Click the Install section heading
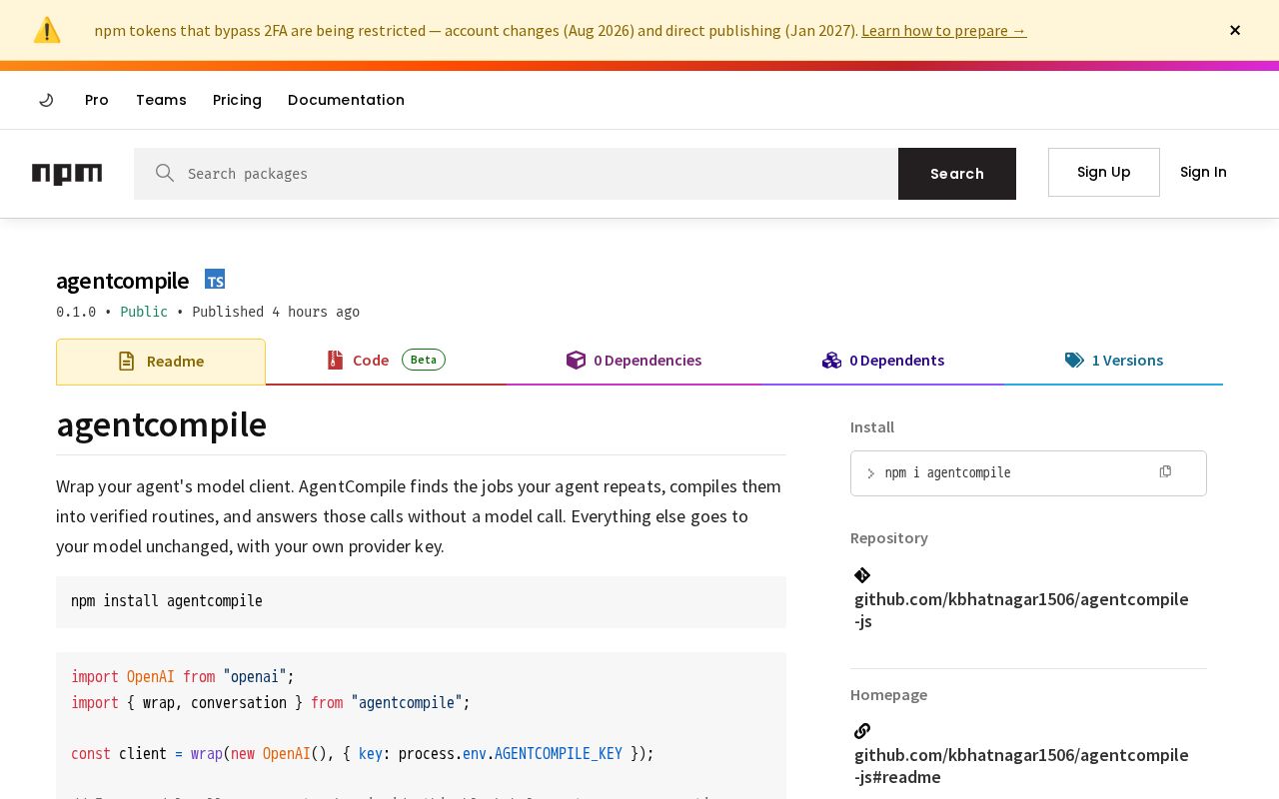This screenshot has width=1279, height=799. click(872, 427)
